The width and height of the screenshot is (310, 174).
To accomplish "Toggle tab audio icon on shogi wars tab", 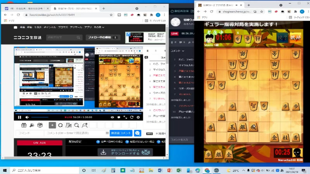I will tap(236, 5).
